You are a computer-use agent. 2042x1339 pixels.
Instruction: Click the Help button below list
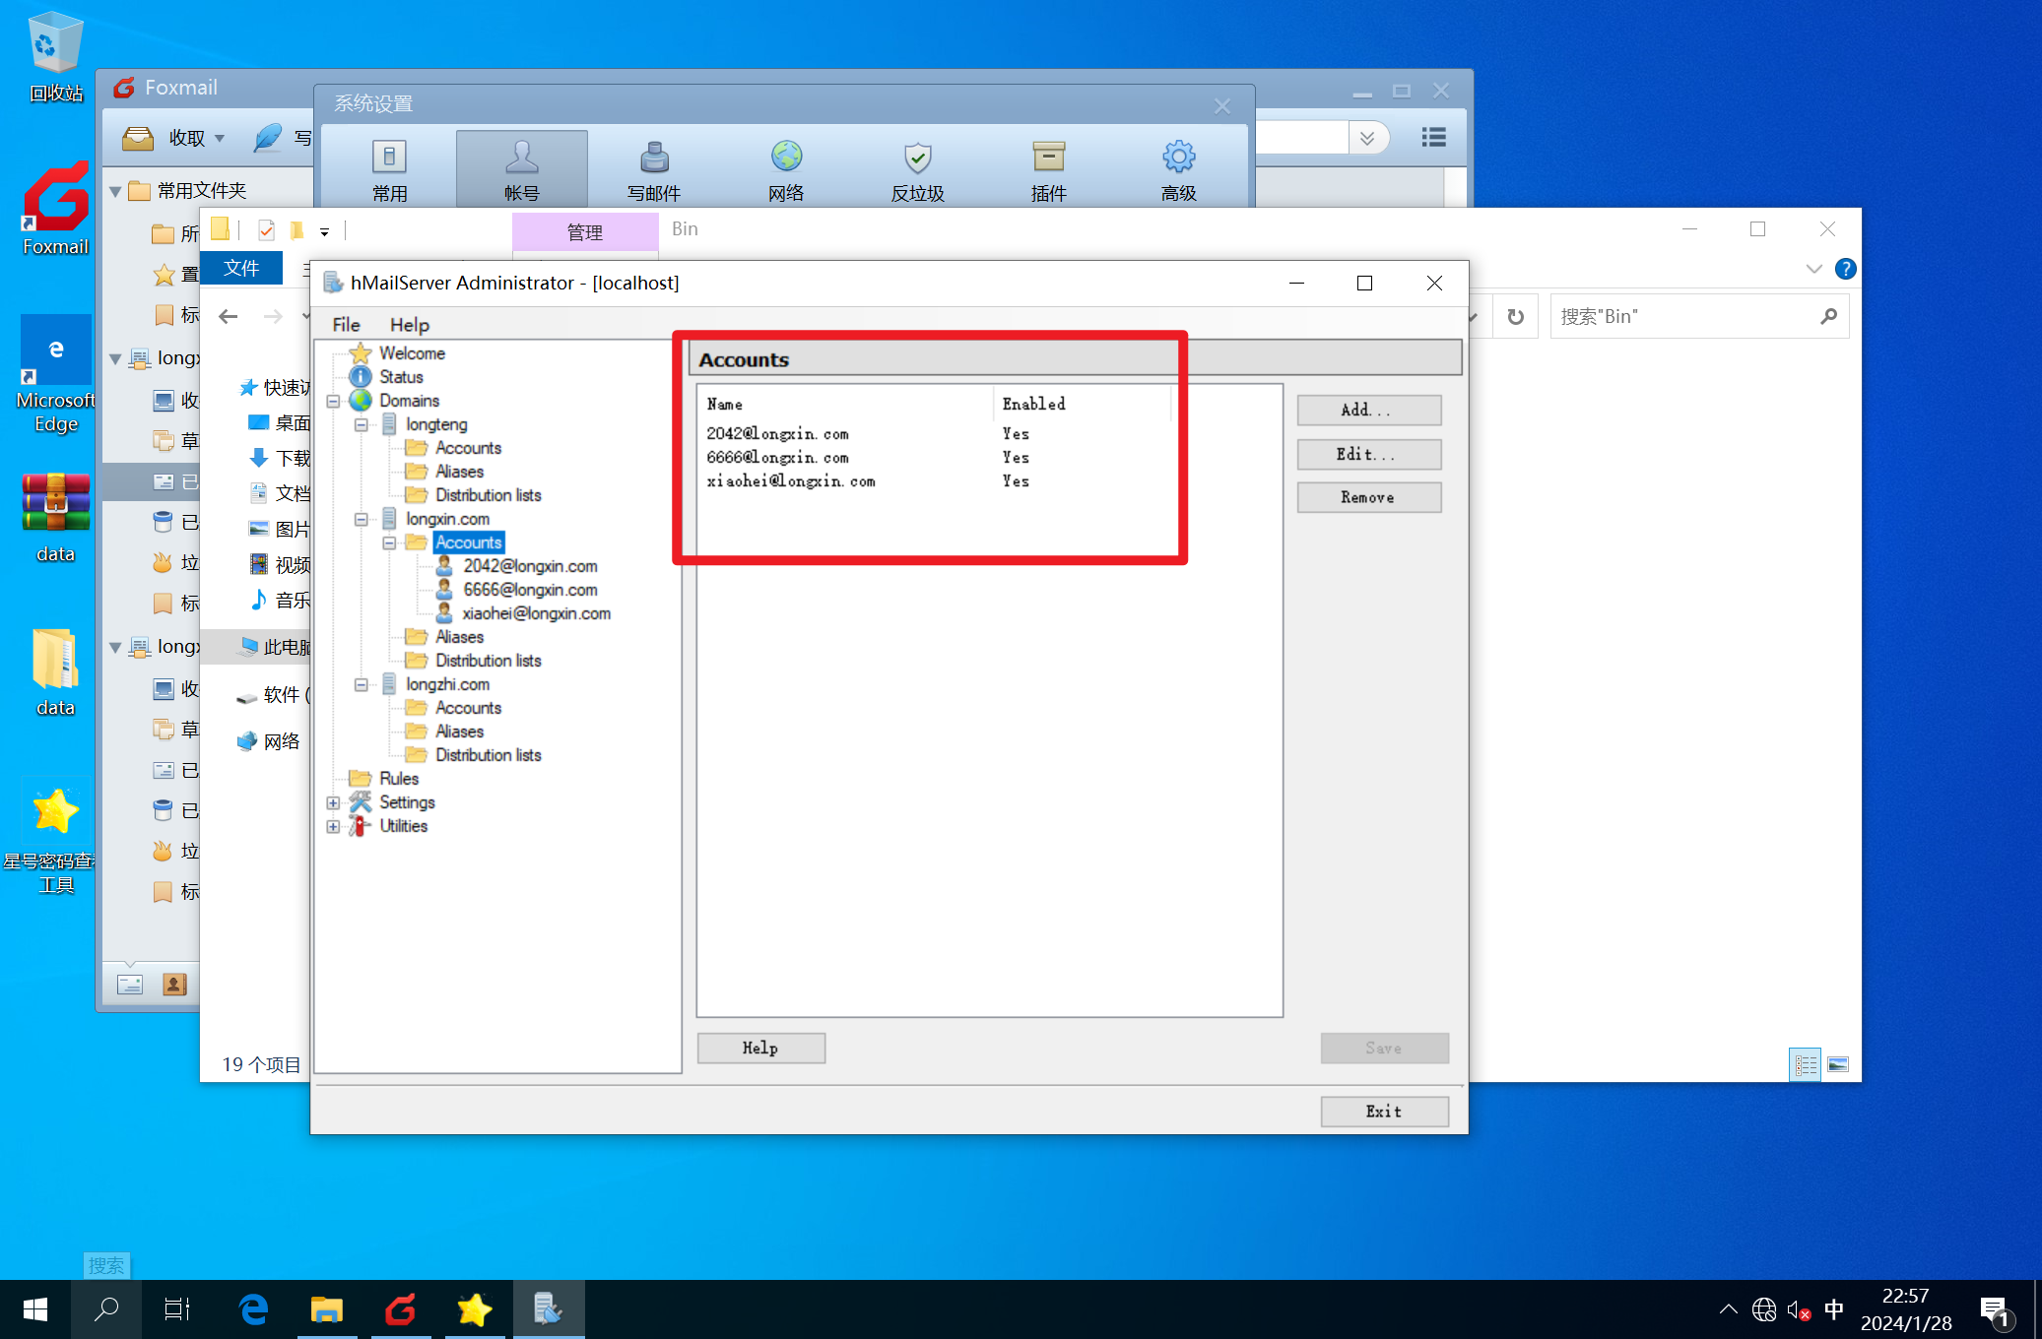click(x=760, y=1049)
